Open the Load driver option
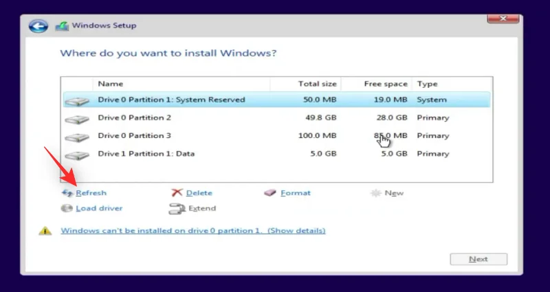550x292 pixels. [99, 208]
